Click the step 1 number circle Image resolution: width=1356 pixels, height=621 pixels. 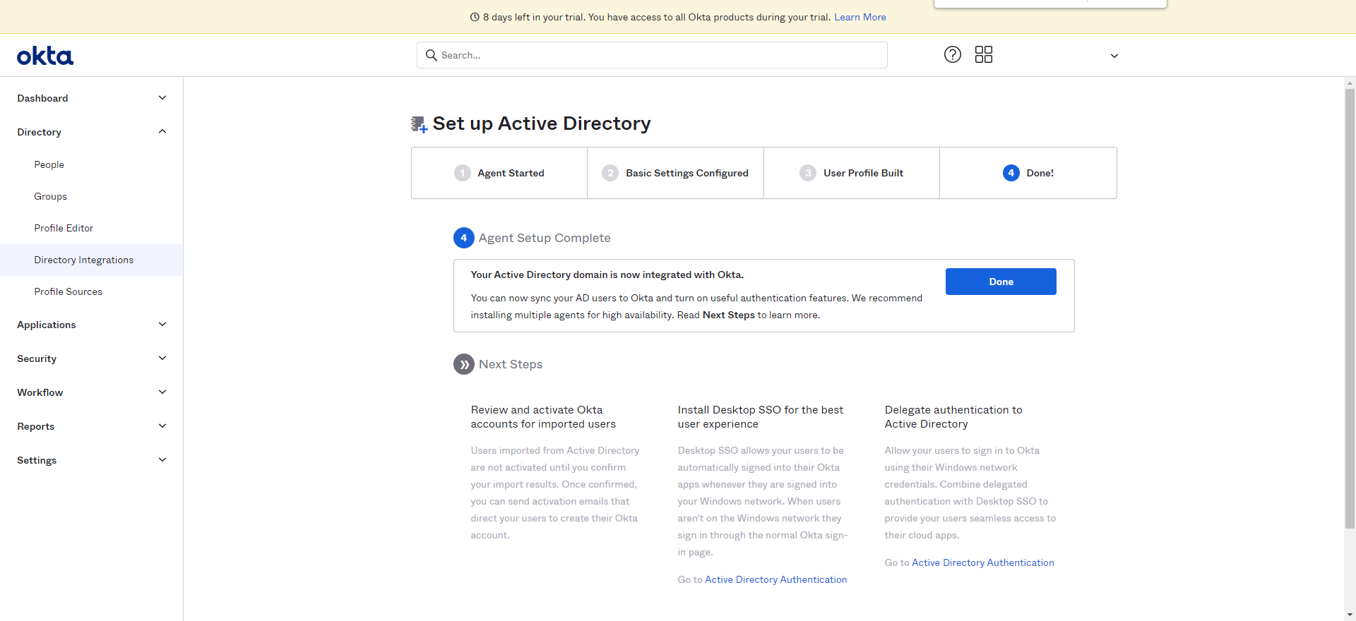click(463, 173)
